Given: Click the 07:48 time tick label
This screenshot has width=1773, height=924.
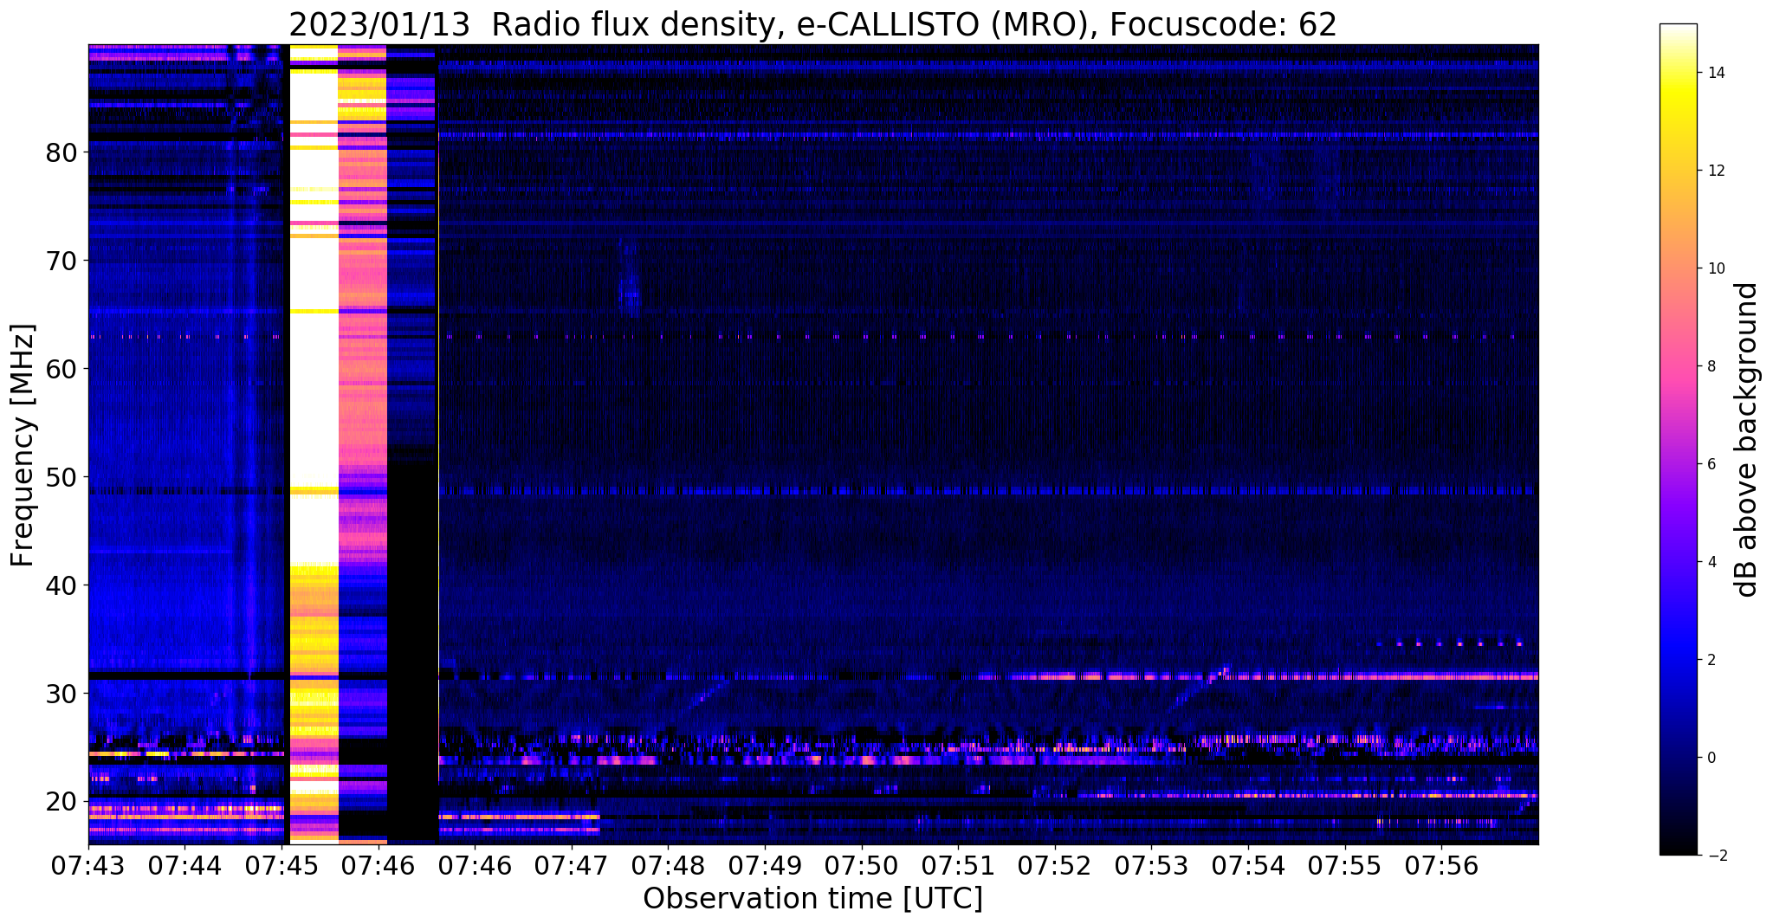Looking at the screenshot, I should [668, 864].
